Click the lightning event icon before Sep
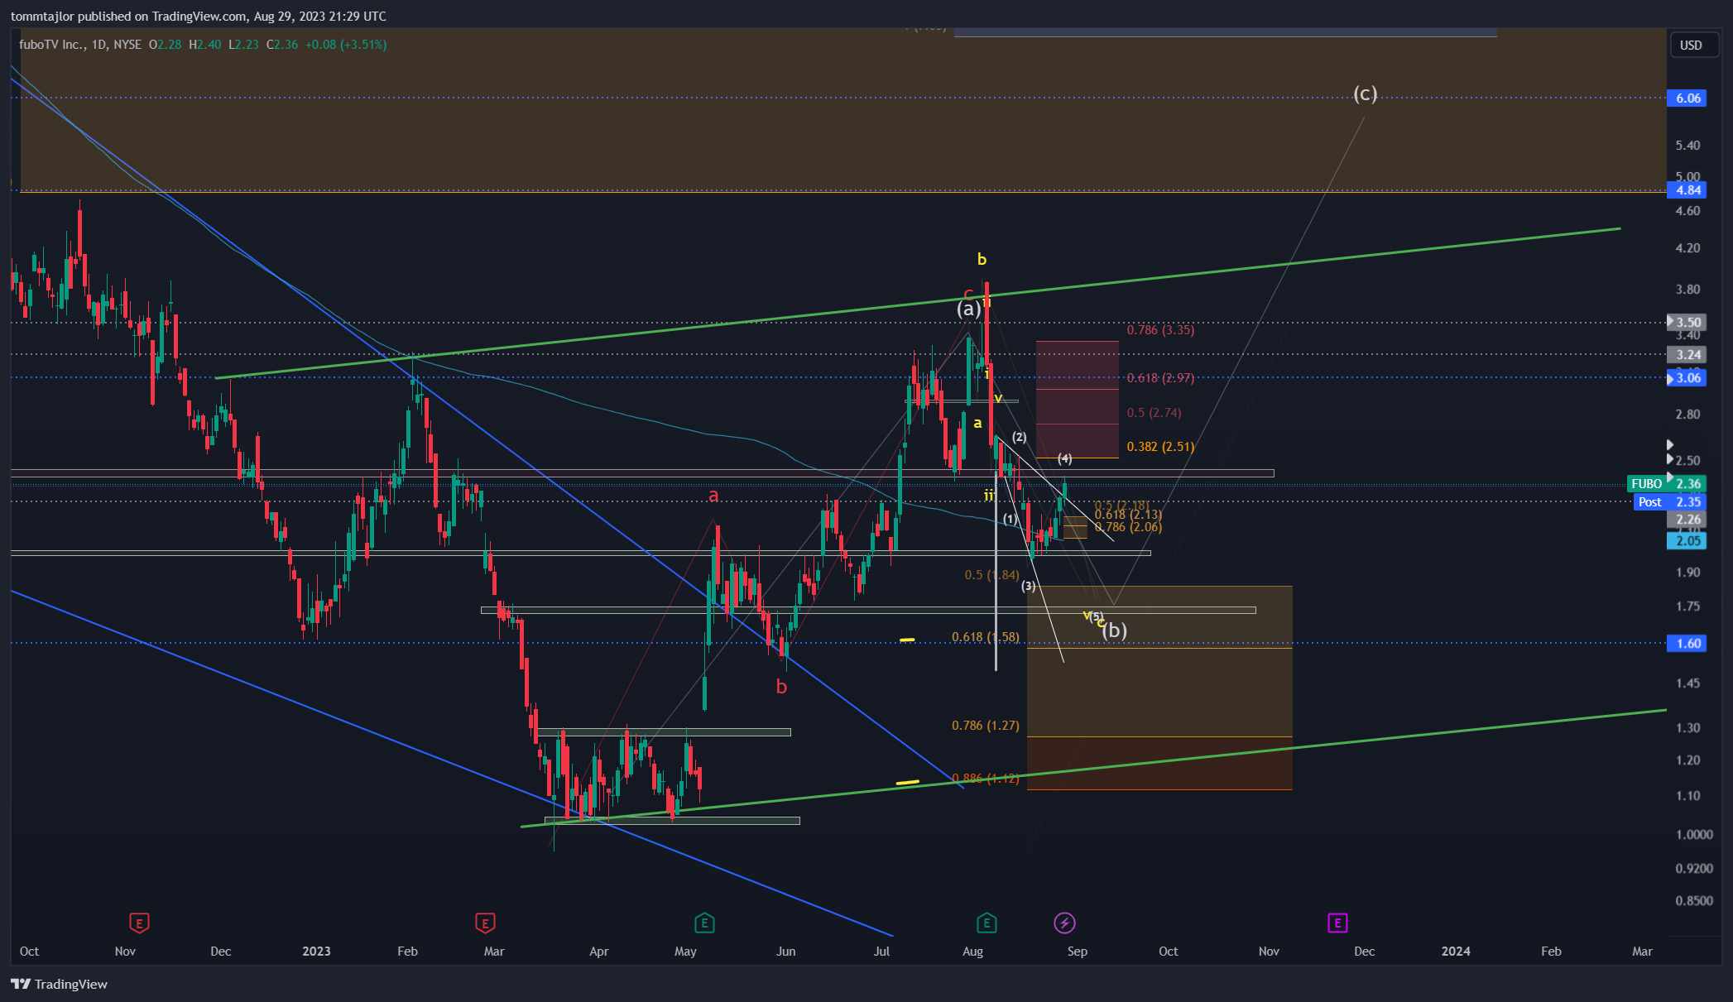The image size is (1733, 1002). (1064, 923)
